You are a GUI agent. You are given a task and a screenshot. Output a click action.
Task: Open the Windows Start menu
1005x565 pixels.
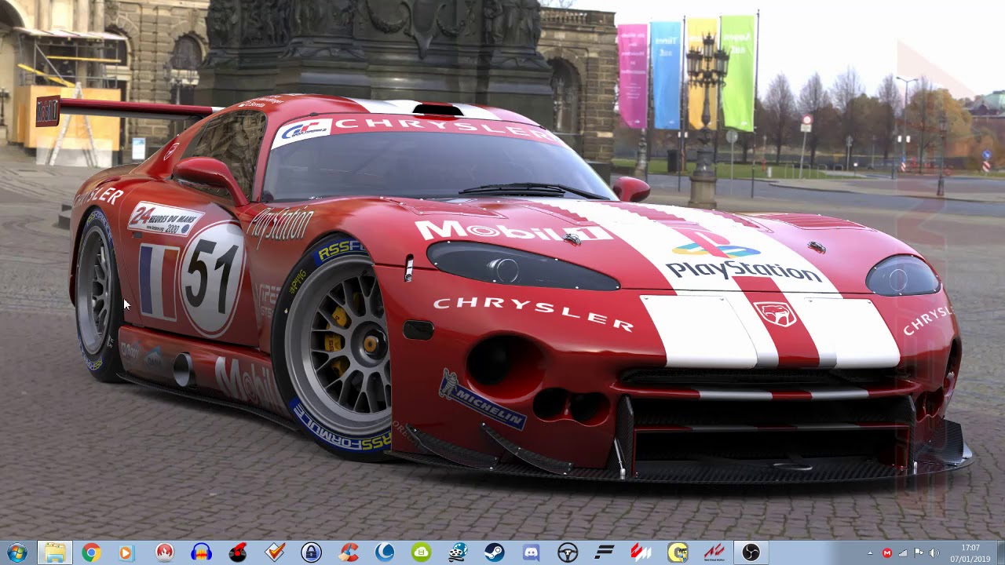coord(16,552)
